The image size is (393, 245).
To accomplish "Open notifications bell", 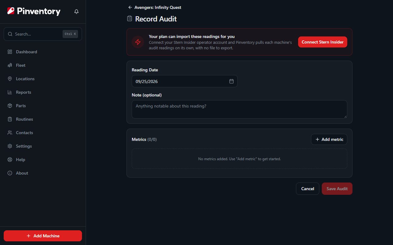I will click(x=76, y=11).
